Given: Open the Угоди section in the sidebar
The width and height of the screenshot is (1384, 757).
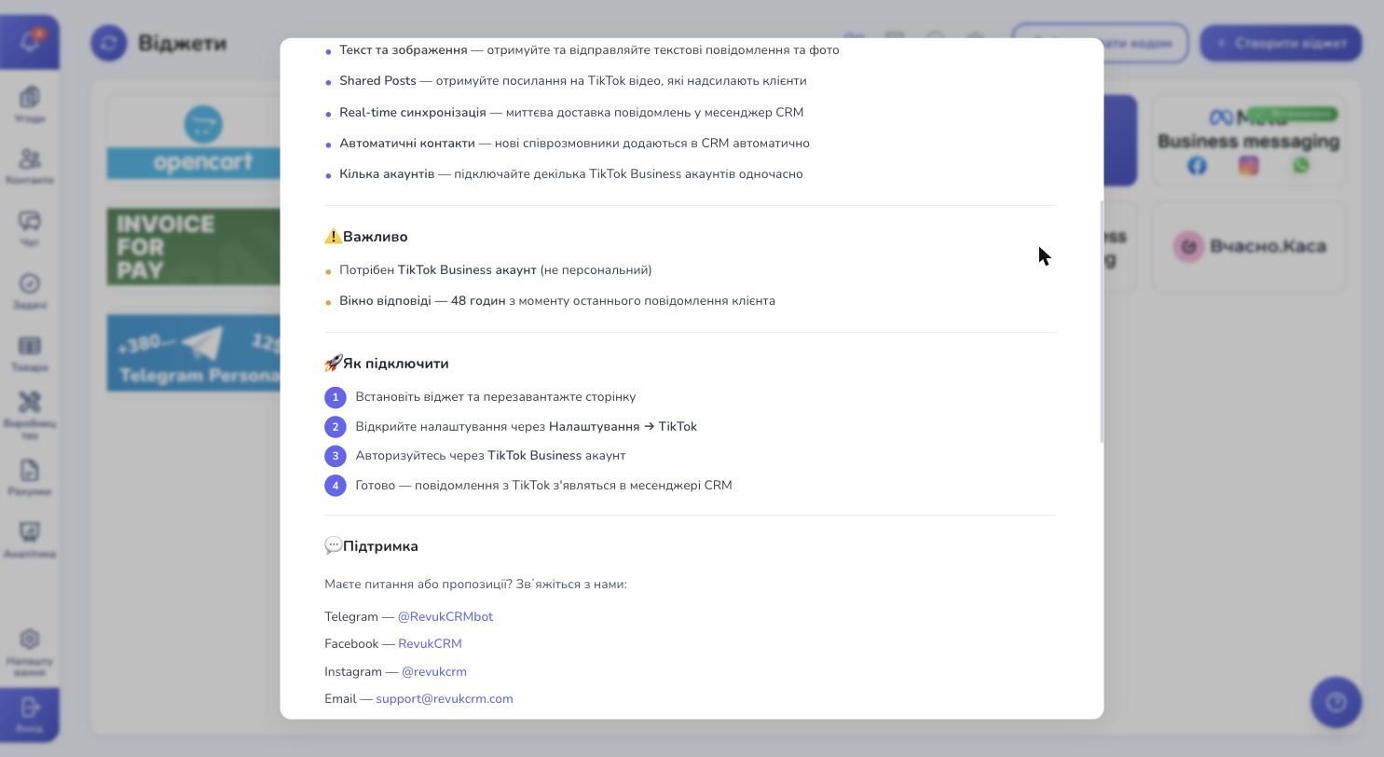Looking at the screenshot, I should pyautogui.click(x=29, y=104).
